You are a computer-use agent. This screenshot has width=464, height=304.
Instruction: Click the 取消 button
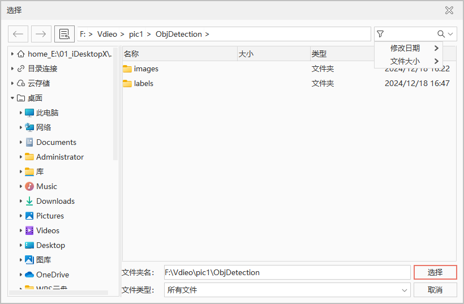coord(435,290)
